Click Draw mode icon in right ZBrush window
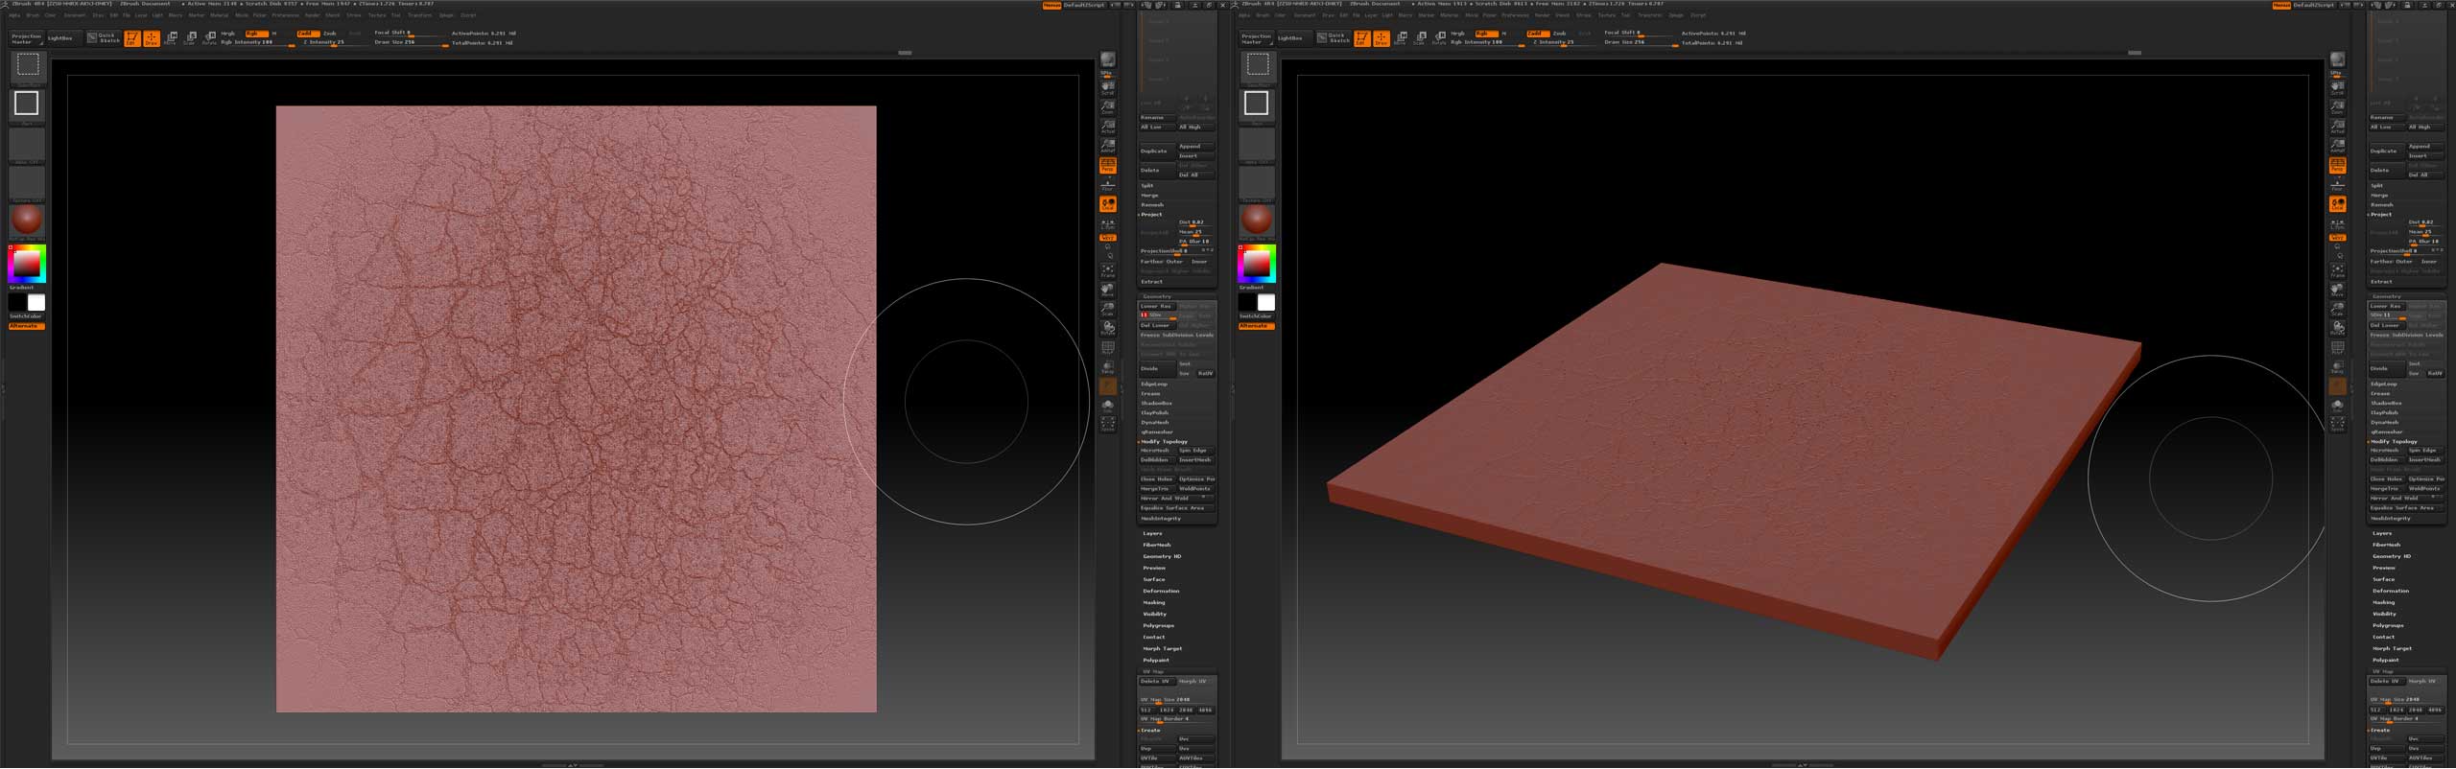 click(x=1381, y=38)
